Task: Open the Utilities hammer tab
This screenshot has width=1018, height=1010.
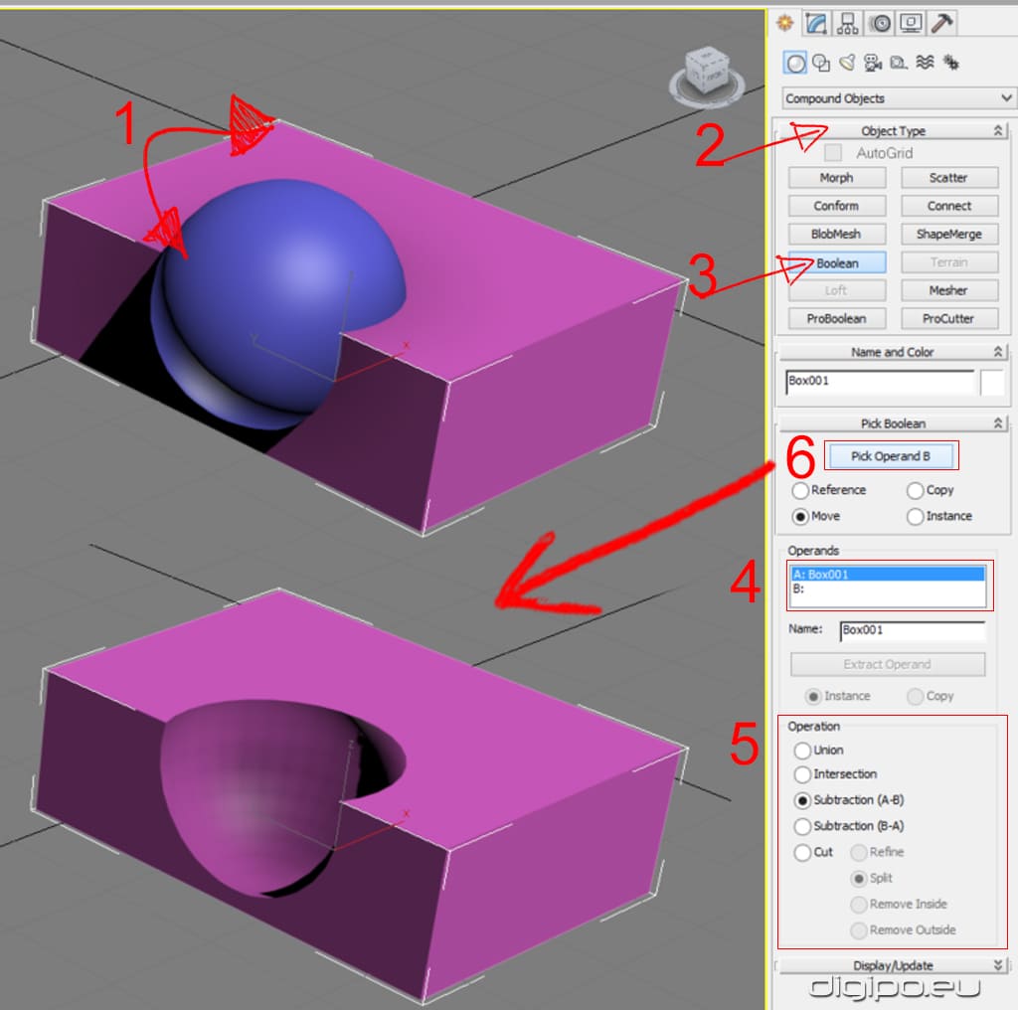Action: [x=941, y=23]
